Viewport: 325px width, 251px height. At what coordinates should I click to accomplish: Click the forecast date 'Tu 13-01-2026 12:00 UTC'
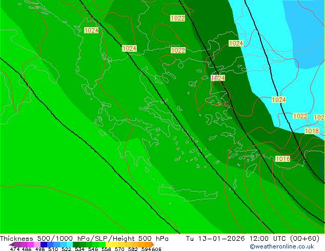[x=236, y=239]
